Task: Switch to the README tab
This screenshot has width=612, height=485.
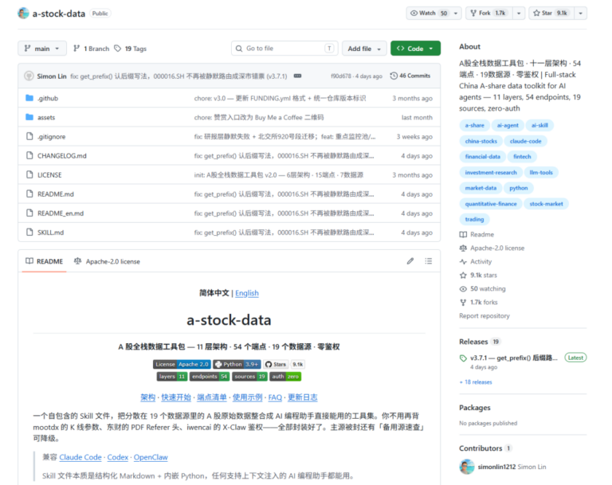Action: click(x=44, y=261)
